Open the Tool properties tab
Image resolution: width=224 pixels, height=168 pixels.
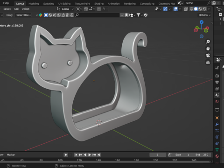[217, 68]
